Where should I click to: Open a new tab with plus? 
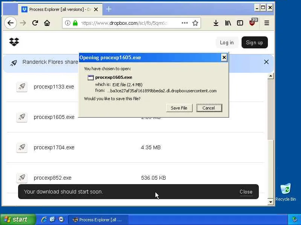point(109,9)
